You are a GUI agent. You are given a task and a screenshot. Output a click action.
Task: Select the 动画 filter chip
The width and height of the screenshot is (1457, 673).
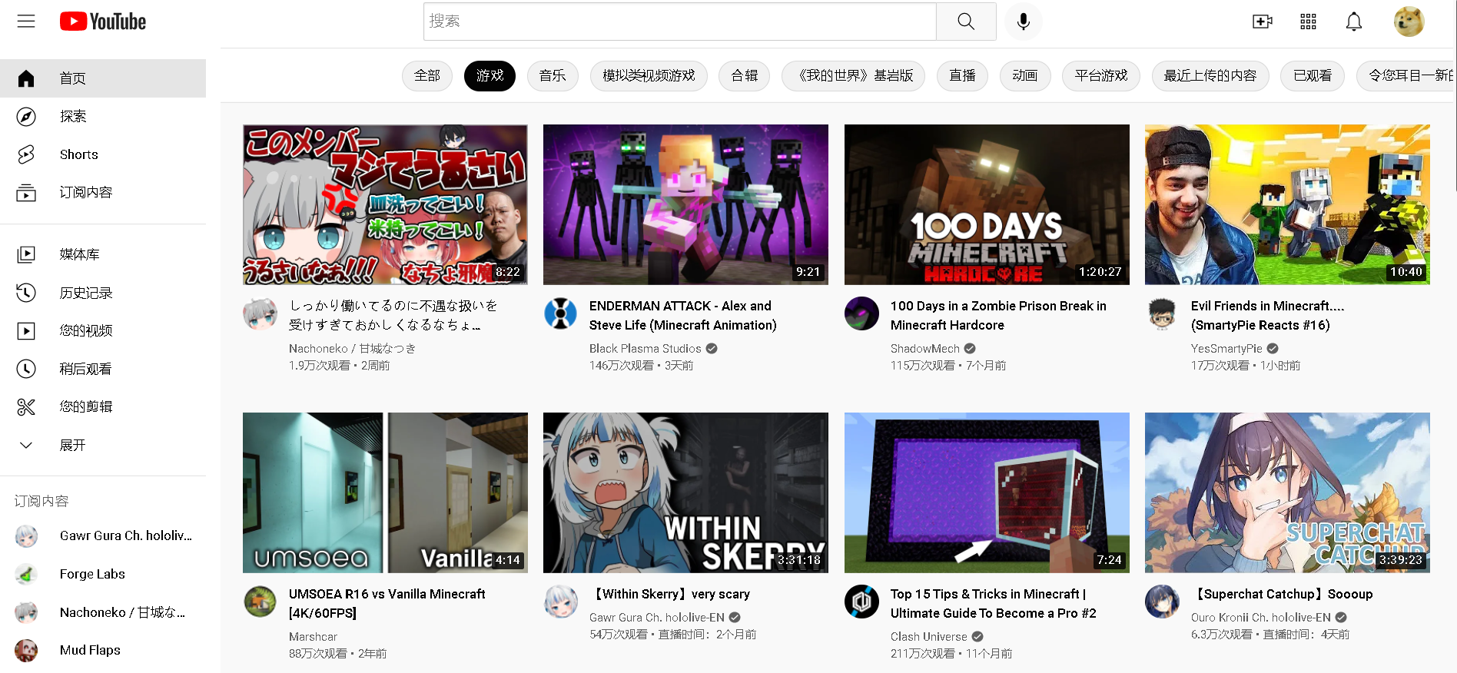tap(1025, 76)
